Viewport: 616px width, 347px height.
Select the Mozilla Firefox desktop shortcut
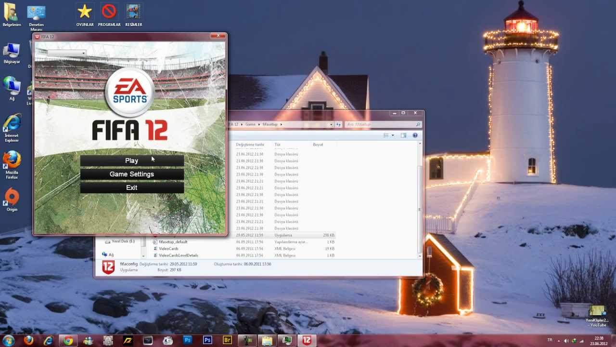coord(12,165)
